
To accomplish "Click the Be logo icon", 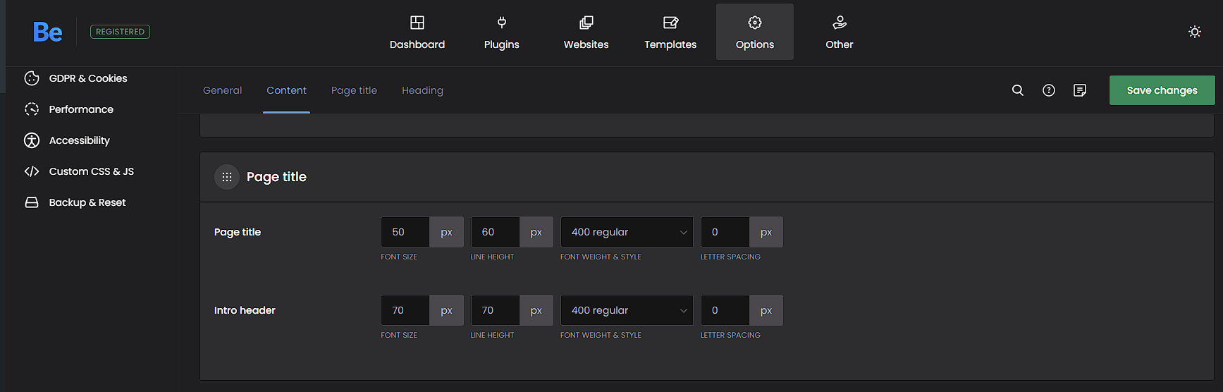I will [47, 32].
